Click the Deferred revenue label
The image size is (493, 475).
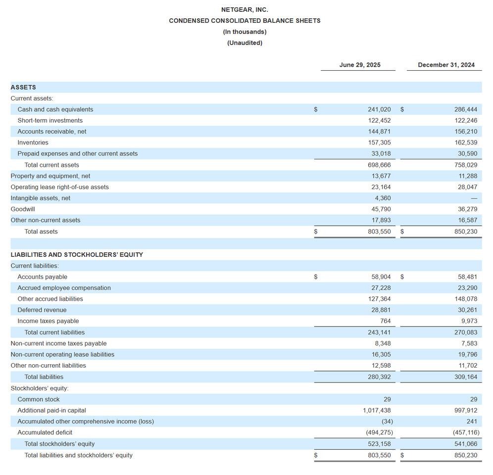click(x=42, y=310)
